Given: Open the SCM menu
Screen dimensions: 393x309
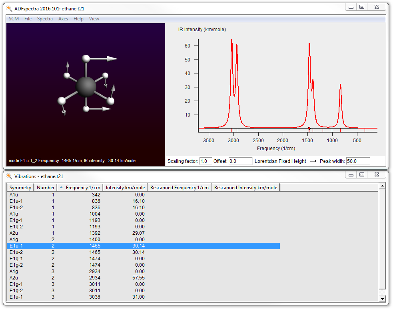Looking at the screenshot, I should pyautogui.click(x=14, y=19).
